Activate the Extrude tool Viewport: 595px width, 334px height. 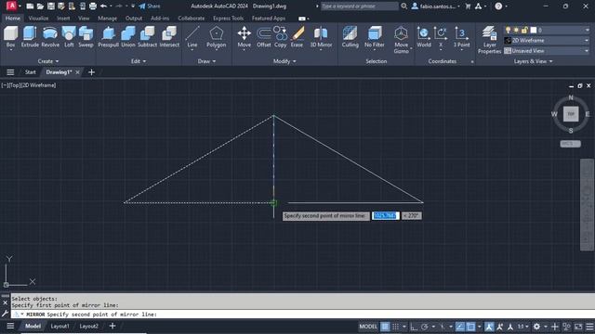30,37
